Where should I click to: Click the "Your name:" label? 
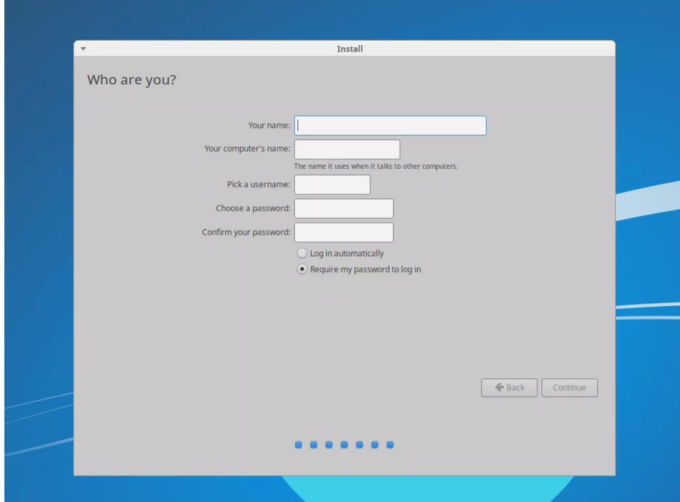(x=269, y=125)
